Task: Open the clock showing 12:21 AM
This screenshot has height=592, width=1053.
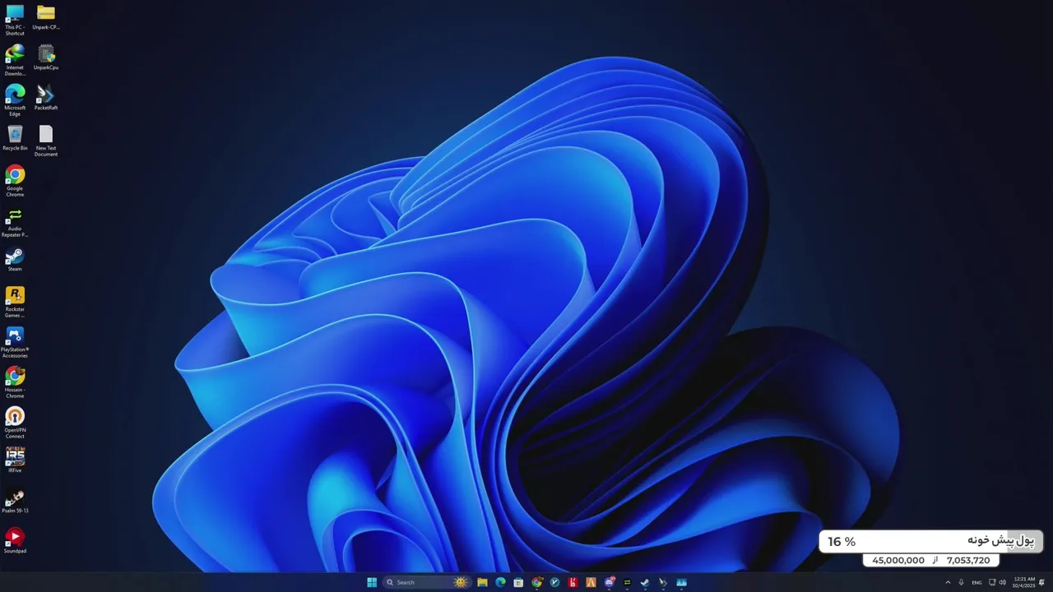Action: [1025, 582]
